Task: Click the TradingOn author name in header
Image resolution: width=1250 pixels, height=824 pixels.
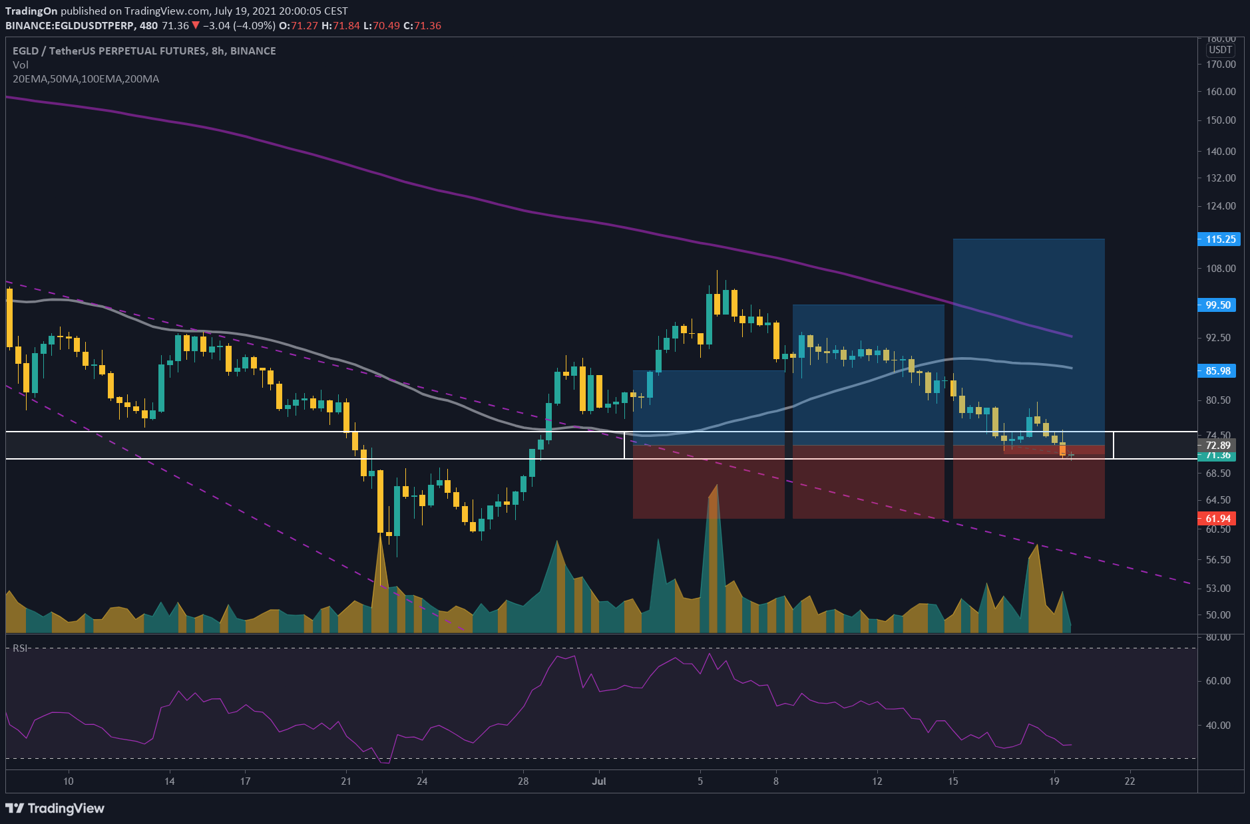Action: [31, 11]
